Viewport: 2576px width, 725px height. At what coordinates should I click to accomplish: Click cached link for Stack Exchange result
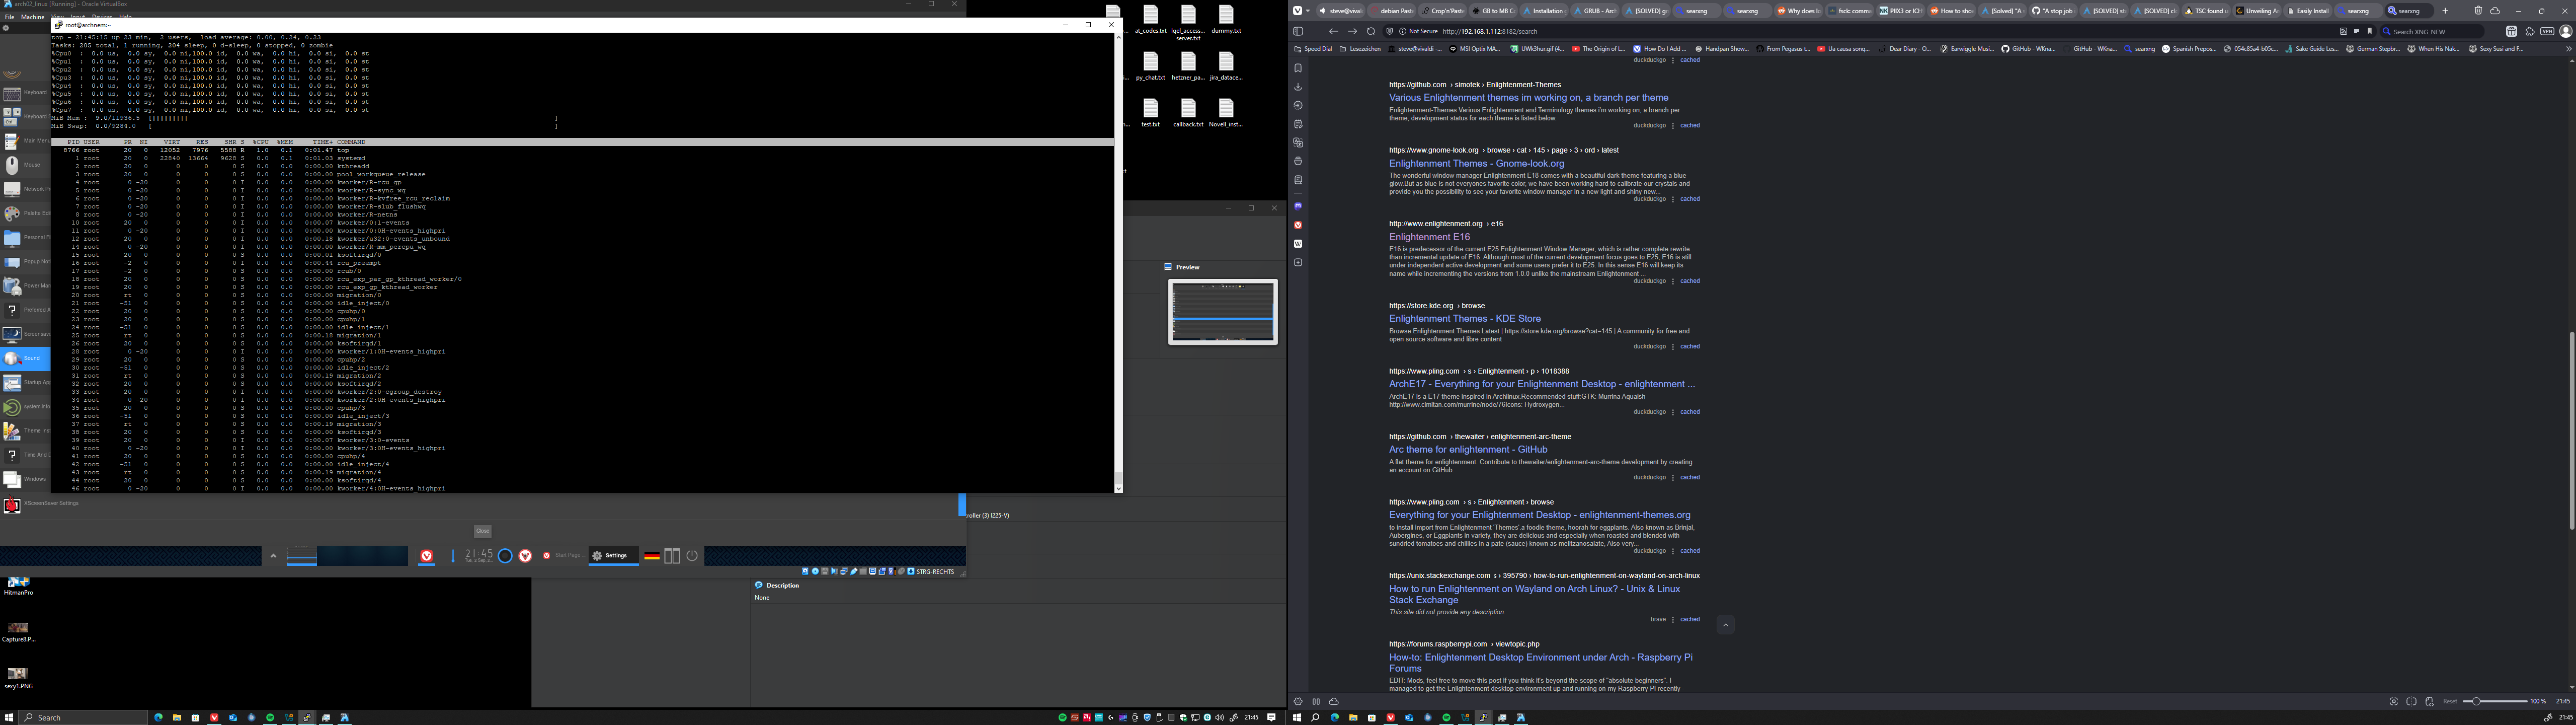point(1690,619)
